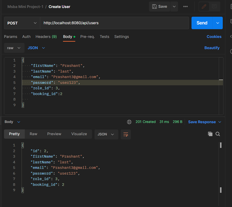Image resolution: width=232 pixels, height=207 pixels.
Task: Click the search response icon
Action: tap(217, 134)
